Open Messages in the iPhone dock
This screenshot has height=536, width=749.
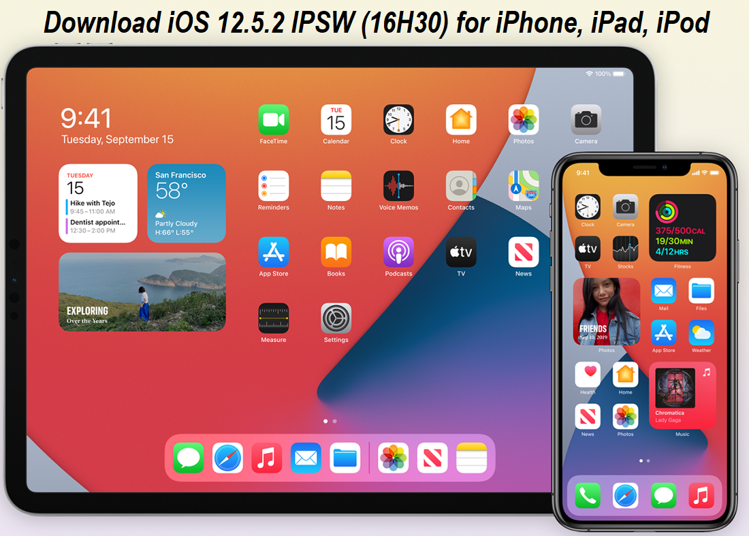[x=663, y=495]
